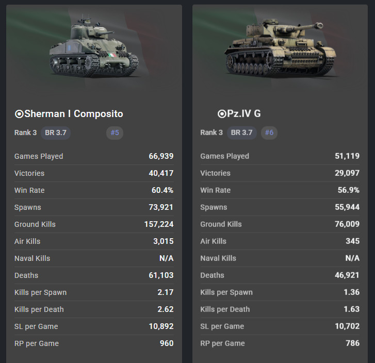
Task: Click the Sherman I Composito title
Action: point(74,114)
